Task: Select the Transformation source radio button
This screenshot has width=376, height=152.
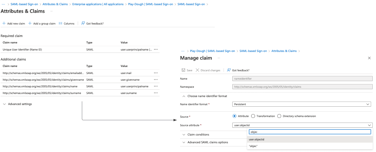Action: [x=253, y=116]
